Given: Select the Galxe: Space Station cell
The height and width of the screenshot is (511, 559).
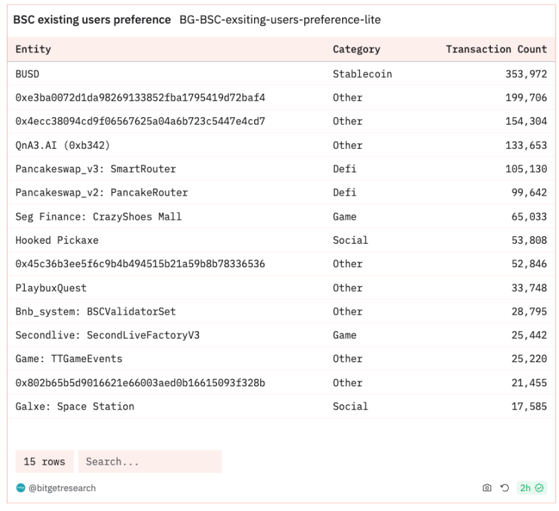Looking at the screenshot, I should pos(75,406).
